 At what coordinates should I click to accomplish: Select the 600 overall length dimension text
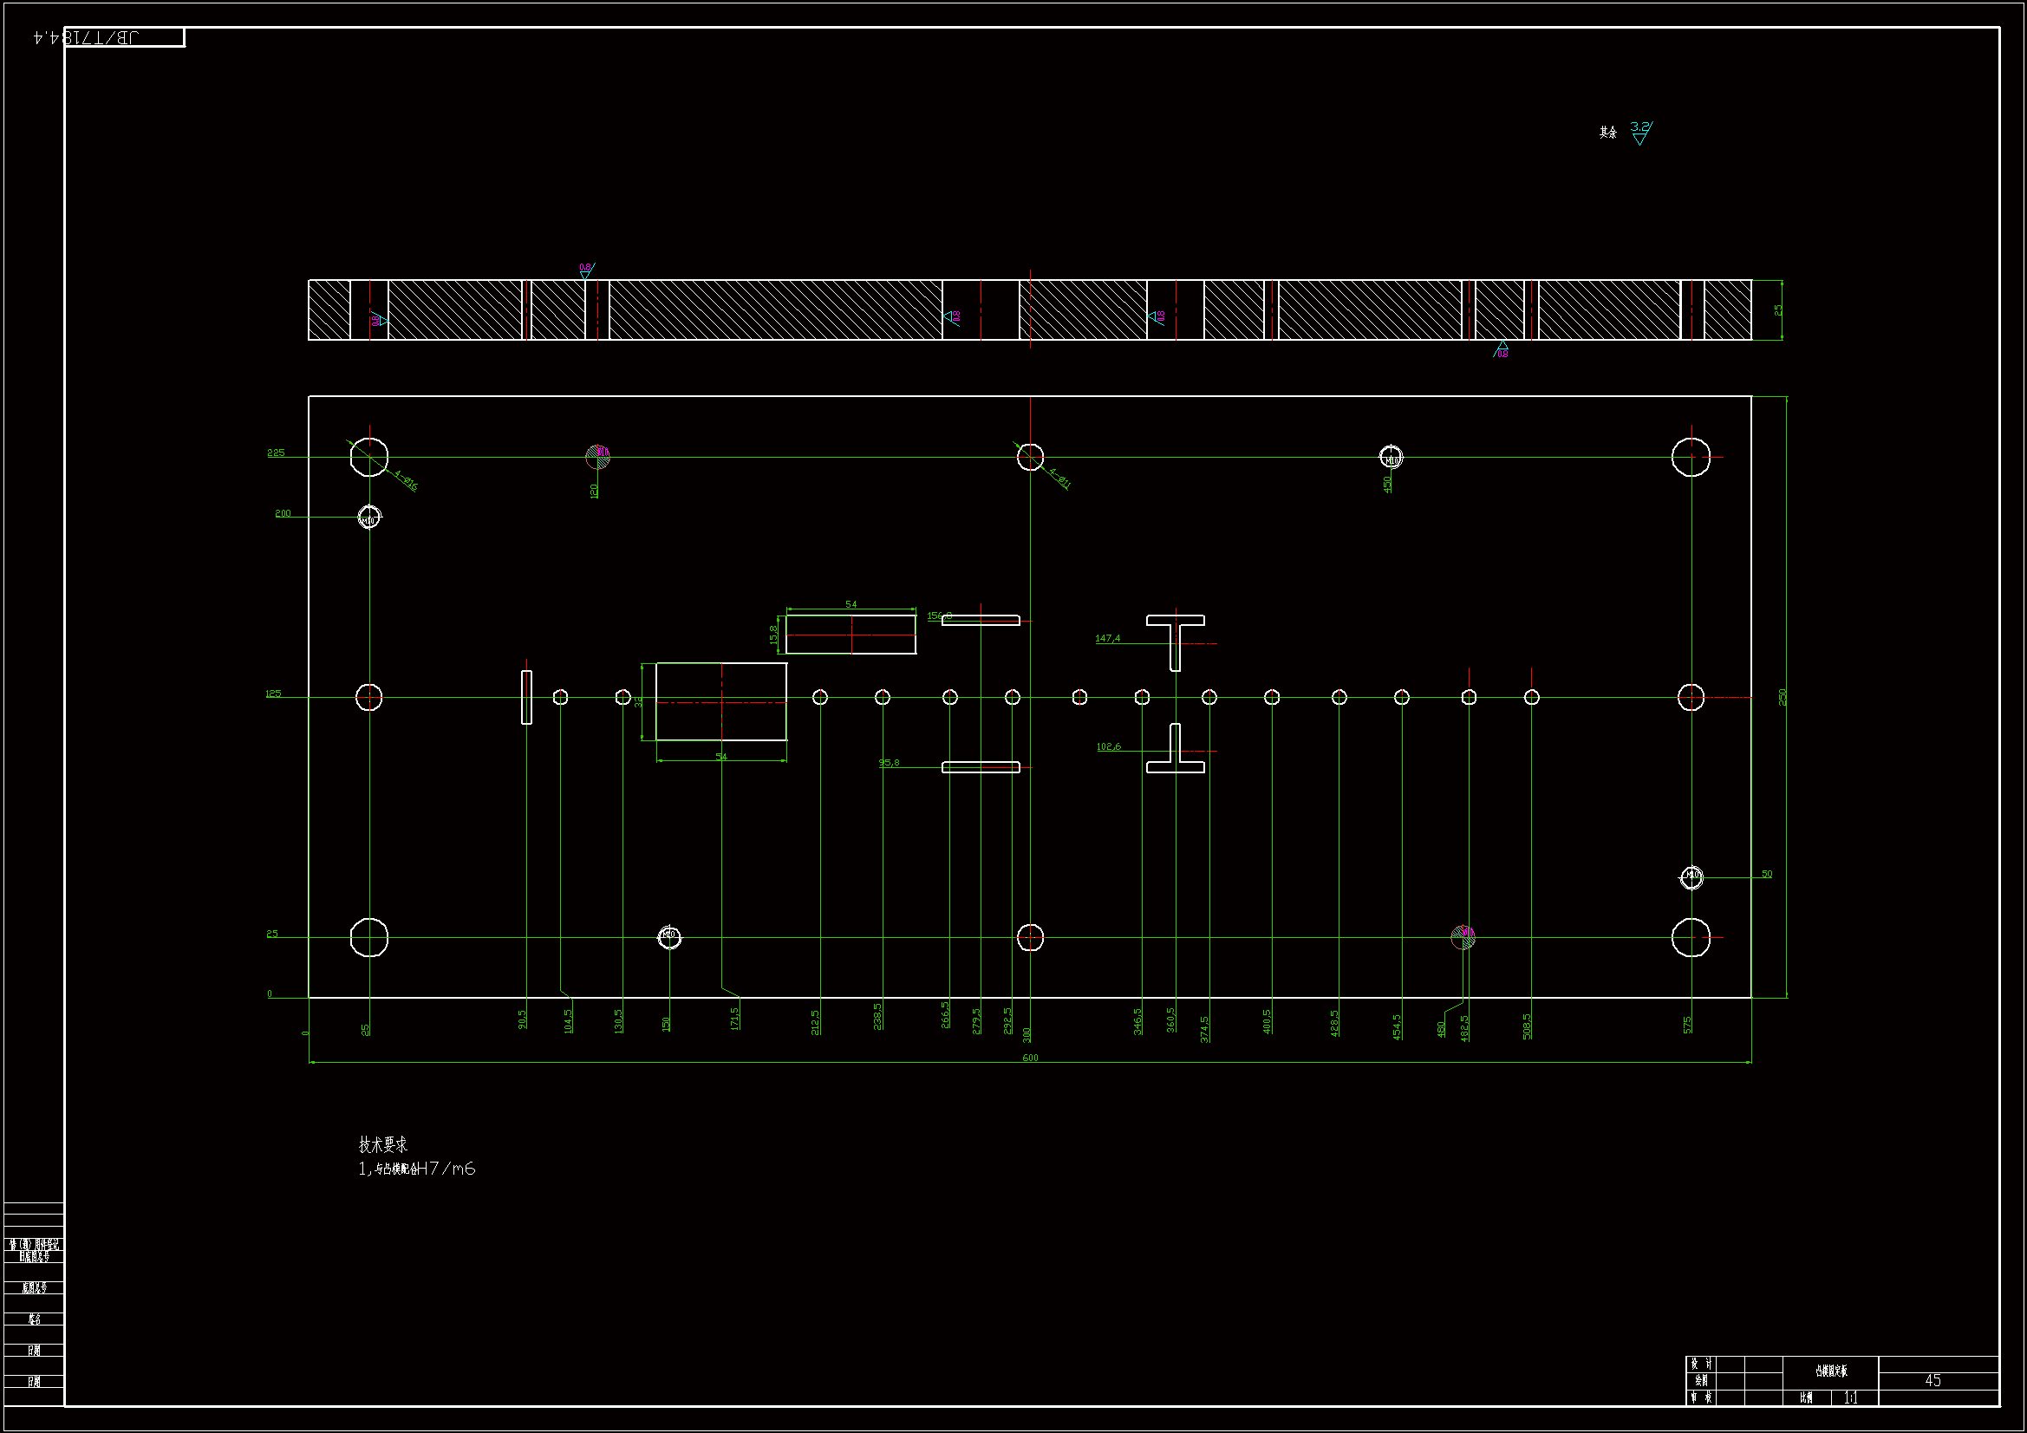click(x=1030, y=1058)
